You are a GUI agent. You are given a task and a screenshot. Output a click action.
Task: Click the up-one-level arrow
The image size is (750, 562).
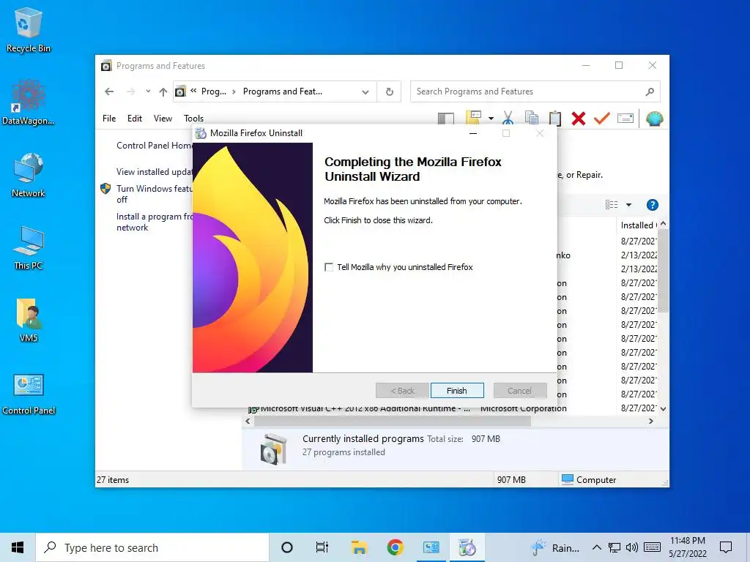[x=163, y=91]
